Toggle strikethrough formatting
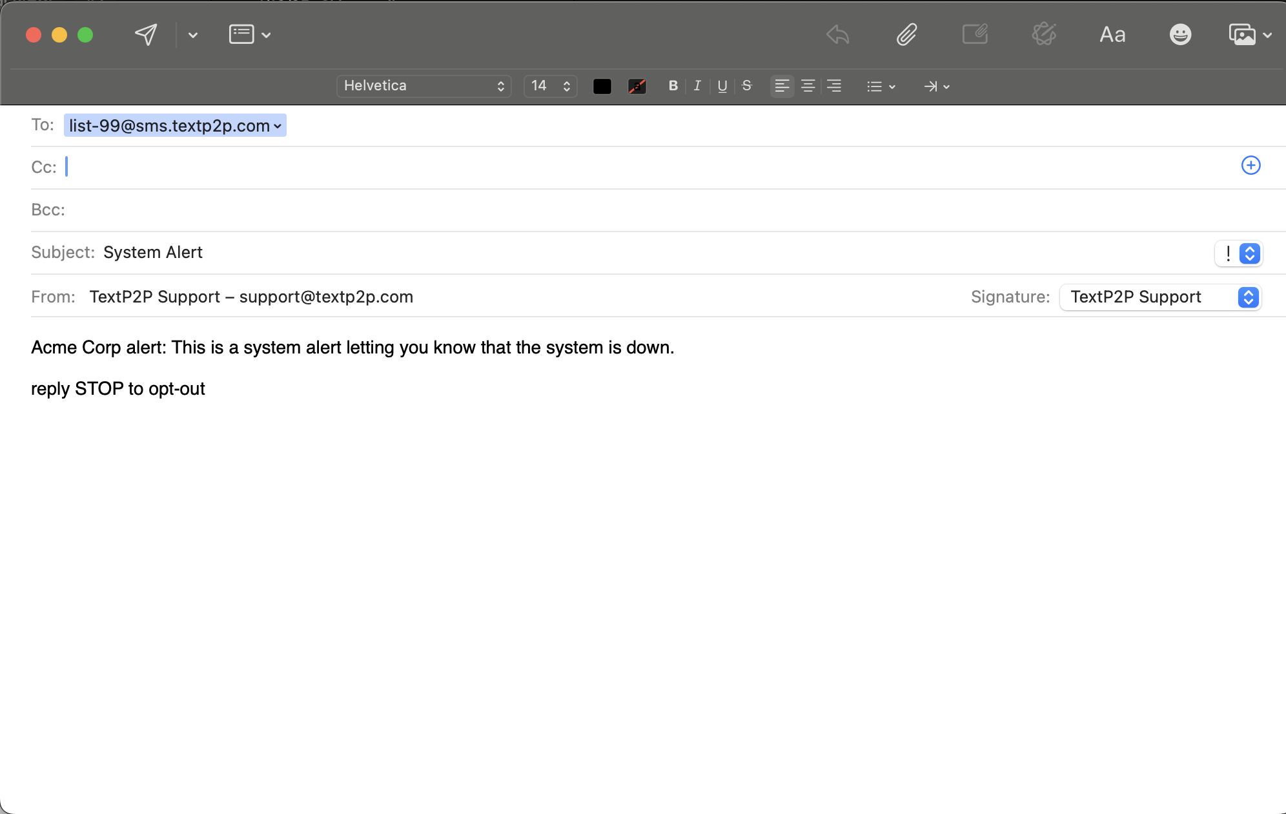 (747, 86)
